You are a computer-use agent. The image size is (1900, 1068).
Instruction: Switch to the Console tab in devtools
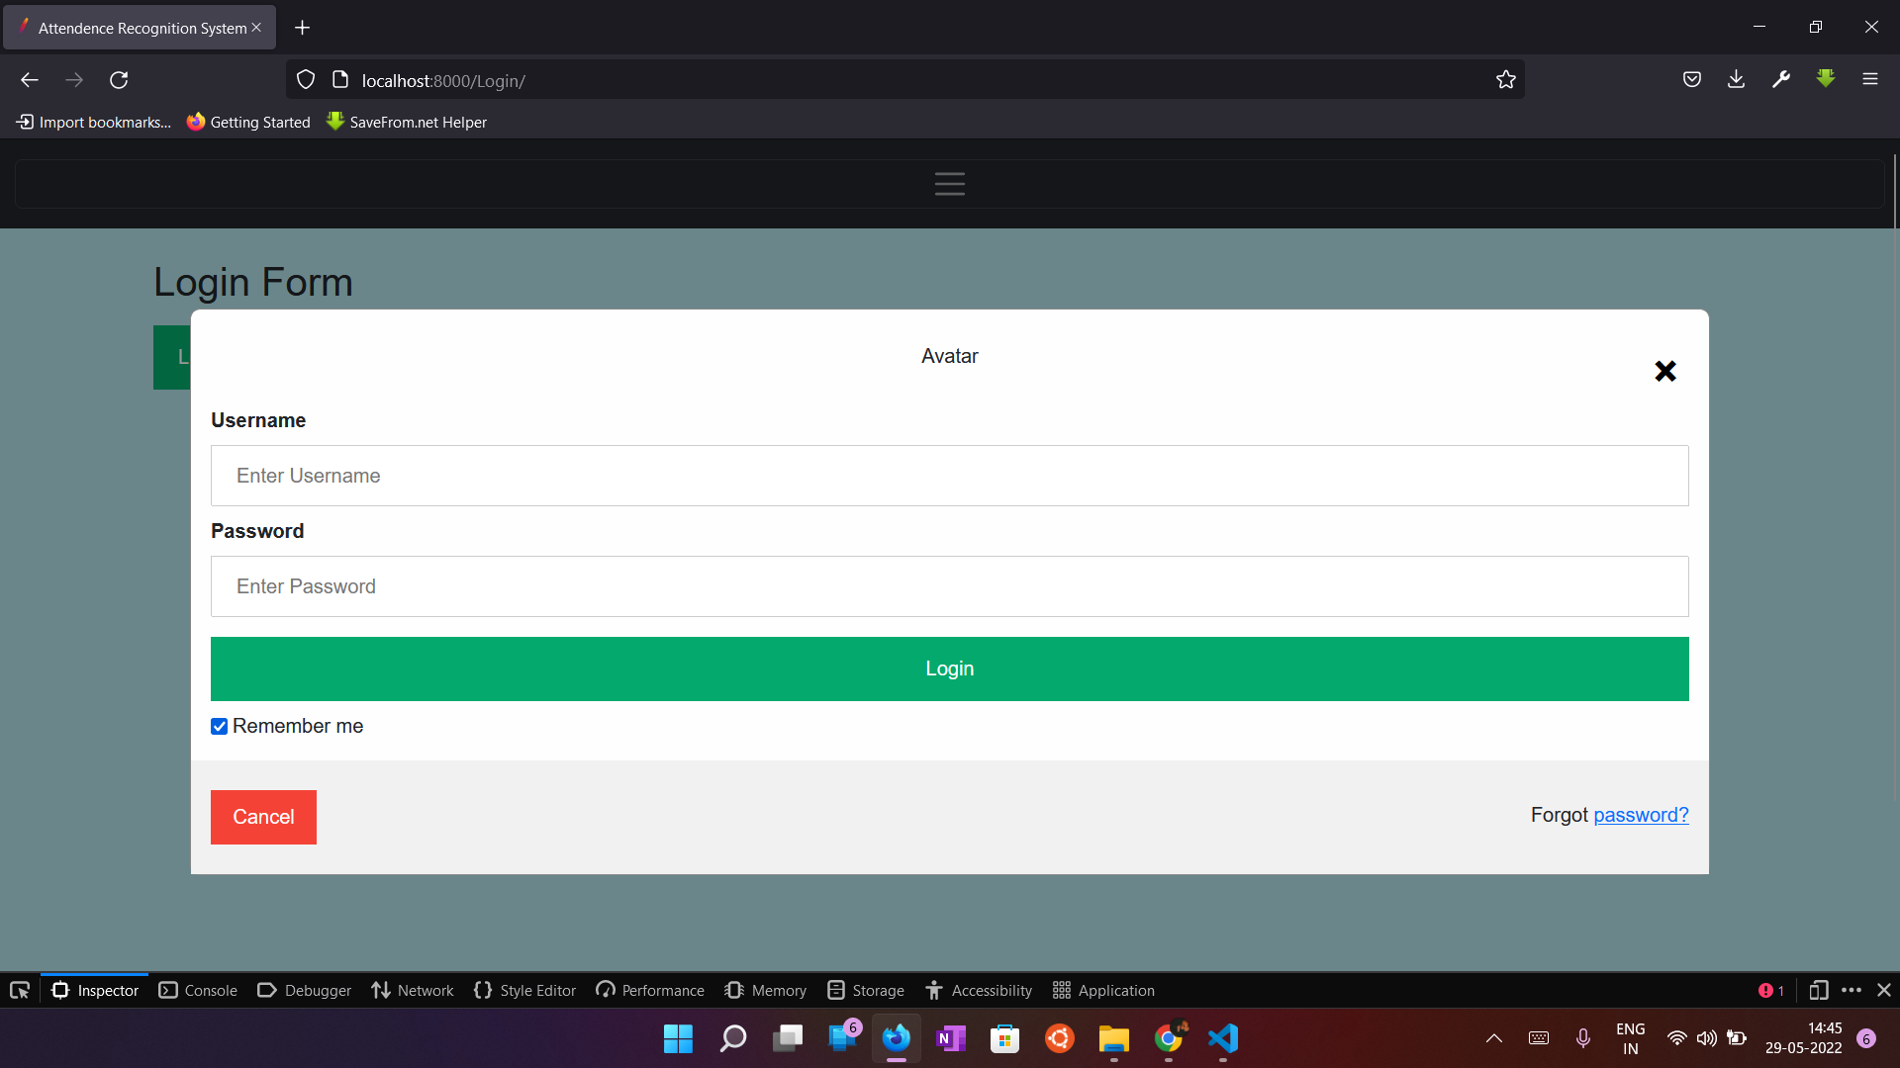(198, 990)
